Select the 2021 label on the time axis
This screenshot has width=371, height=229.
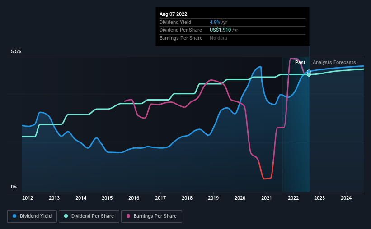(267, 198)
